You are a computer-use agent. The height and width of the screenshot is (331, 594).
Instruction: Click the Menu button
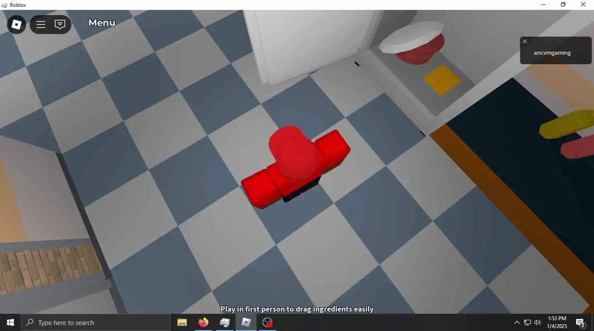click(x=102, y=23)
